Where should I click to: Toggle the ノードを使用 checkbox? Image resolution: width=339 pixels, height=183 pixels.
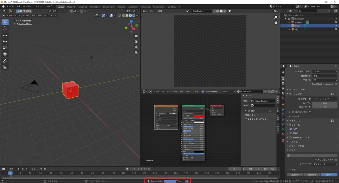coord(203,91)
